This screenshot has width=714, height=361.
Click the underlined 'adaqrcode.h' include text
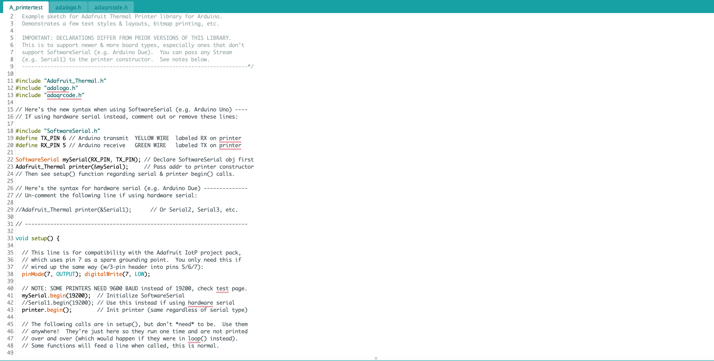pyautogui.click(x=64, y=95)
